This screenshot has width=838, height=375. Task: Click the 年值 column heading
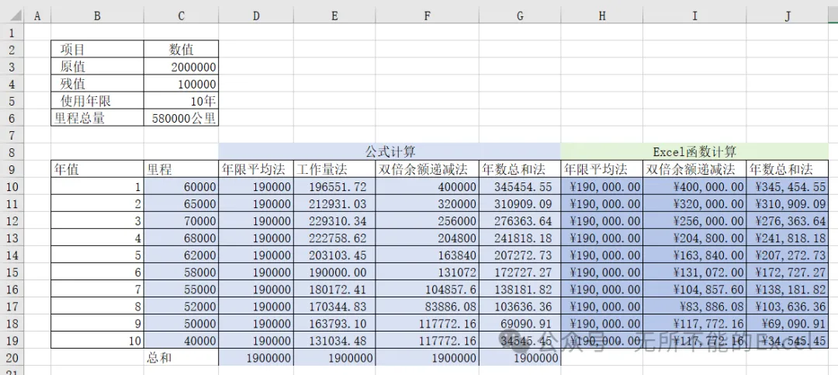(97, 169)
